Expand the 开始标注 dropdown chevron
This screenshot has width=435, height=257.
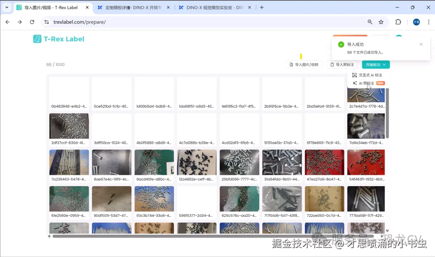coord(385,64)
